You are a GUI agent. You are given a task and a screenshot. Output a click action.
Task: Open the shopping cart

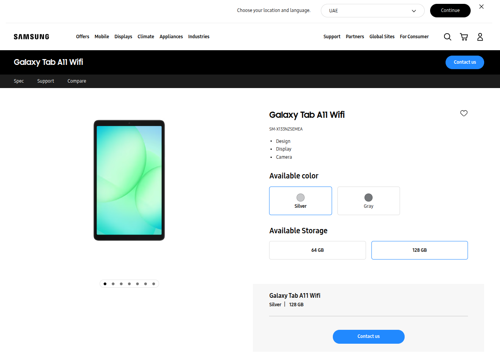click(464, 37)
